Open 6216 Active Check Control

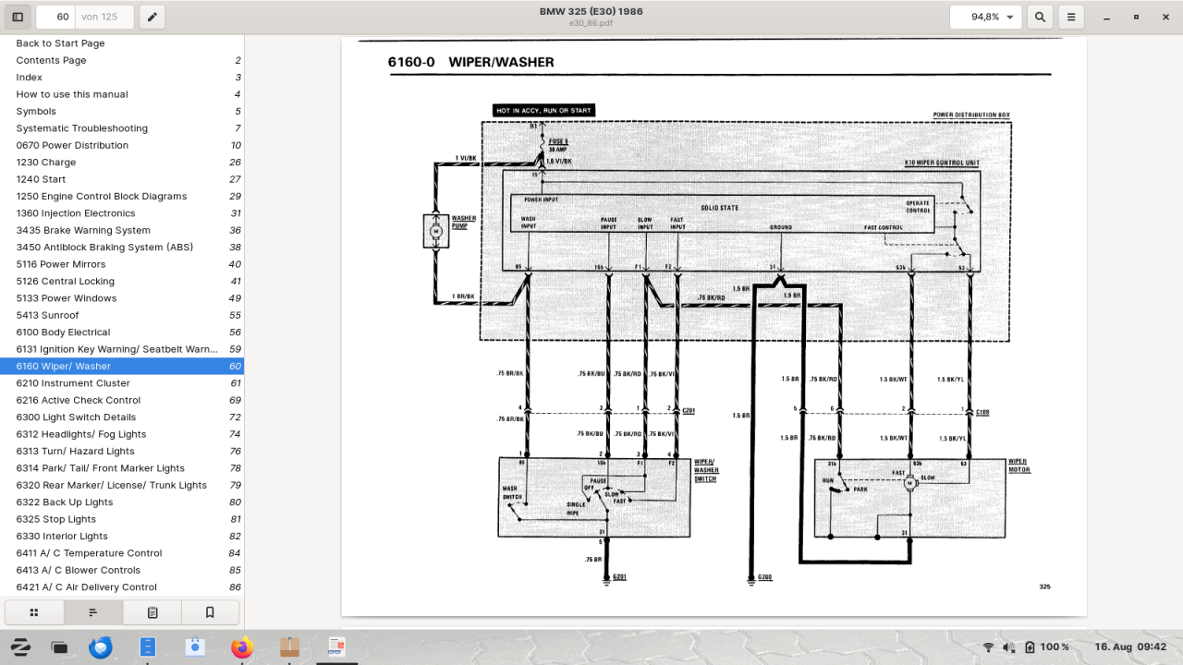[x=122, y=400]
